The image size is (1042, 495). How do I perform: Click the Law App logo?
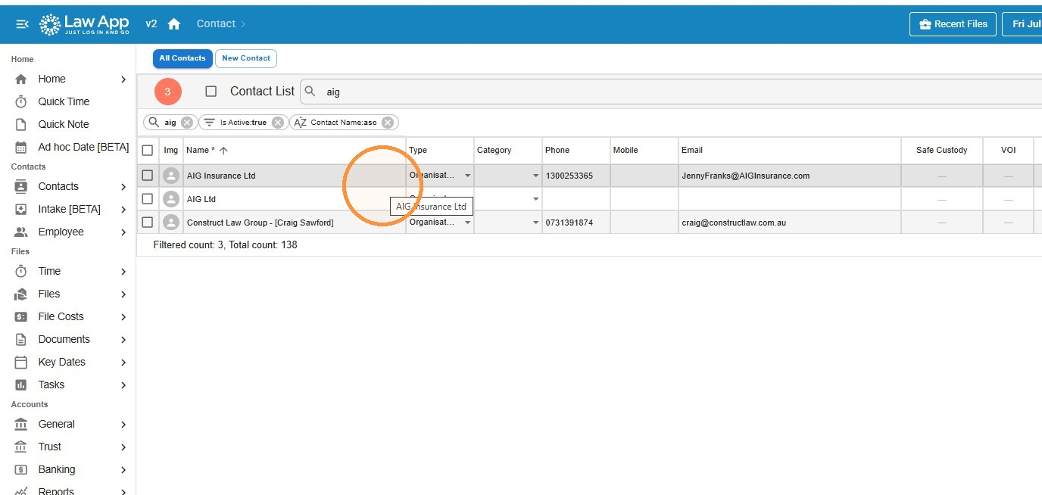(x=84, y=24)
